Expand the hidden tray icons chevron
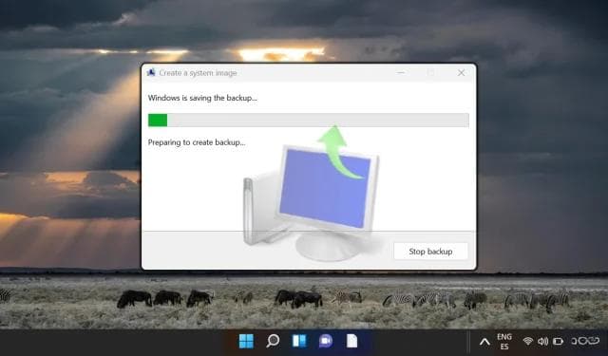Image resolution: width=608 pixels, height=356 pixels. tap(484, 342)
